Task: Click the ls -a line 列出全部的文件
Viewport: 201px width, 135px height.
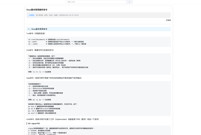Action: [55, 60]
